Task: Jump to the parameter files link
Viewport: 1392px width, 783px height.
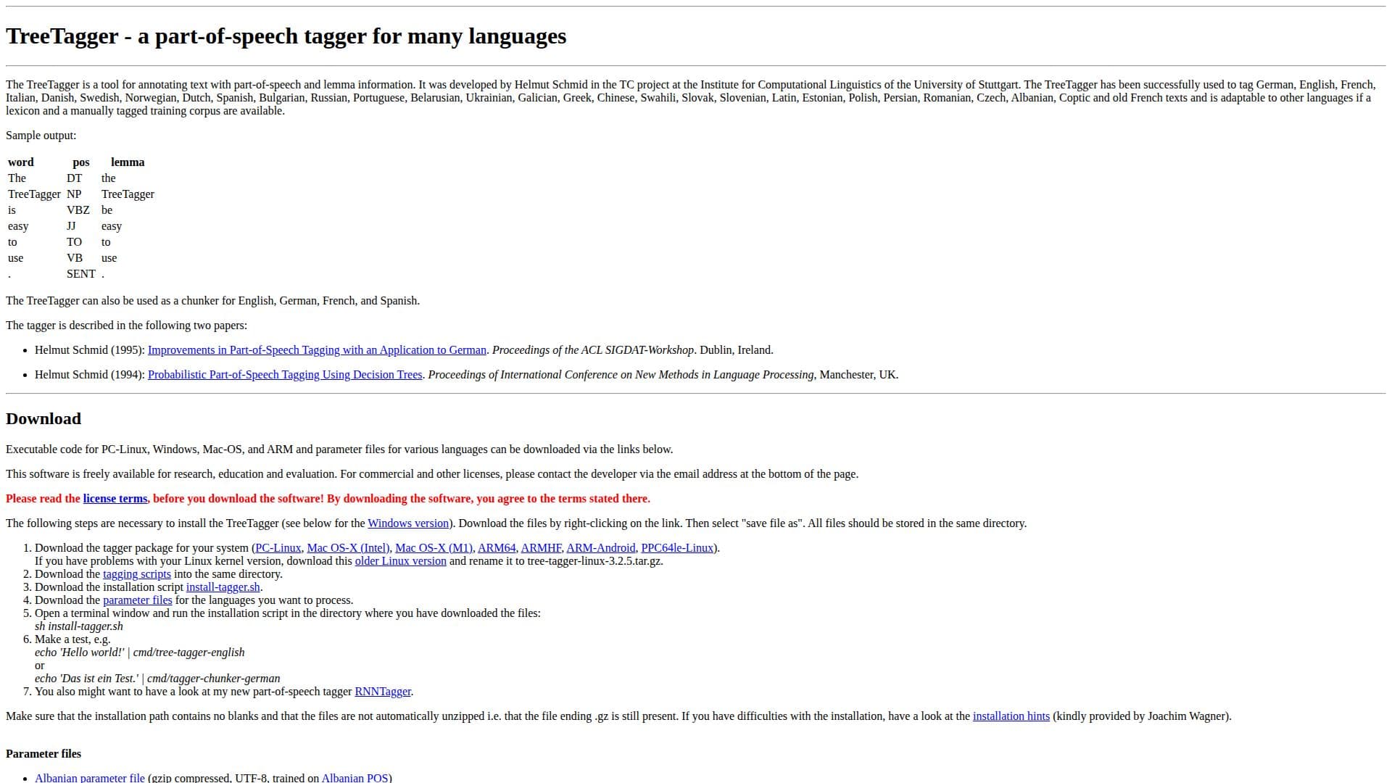Action: (x=138, y=600)
